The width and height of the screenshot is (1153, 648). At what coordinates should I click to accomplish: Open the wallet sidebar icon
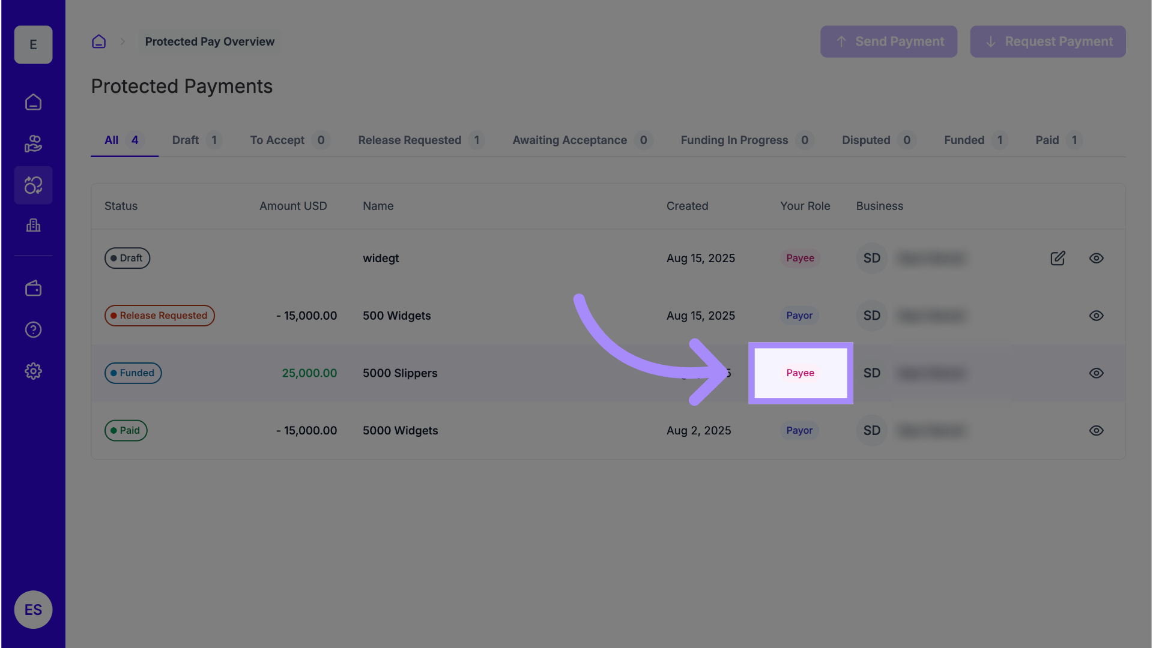(x=33, y=289)
